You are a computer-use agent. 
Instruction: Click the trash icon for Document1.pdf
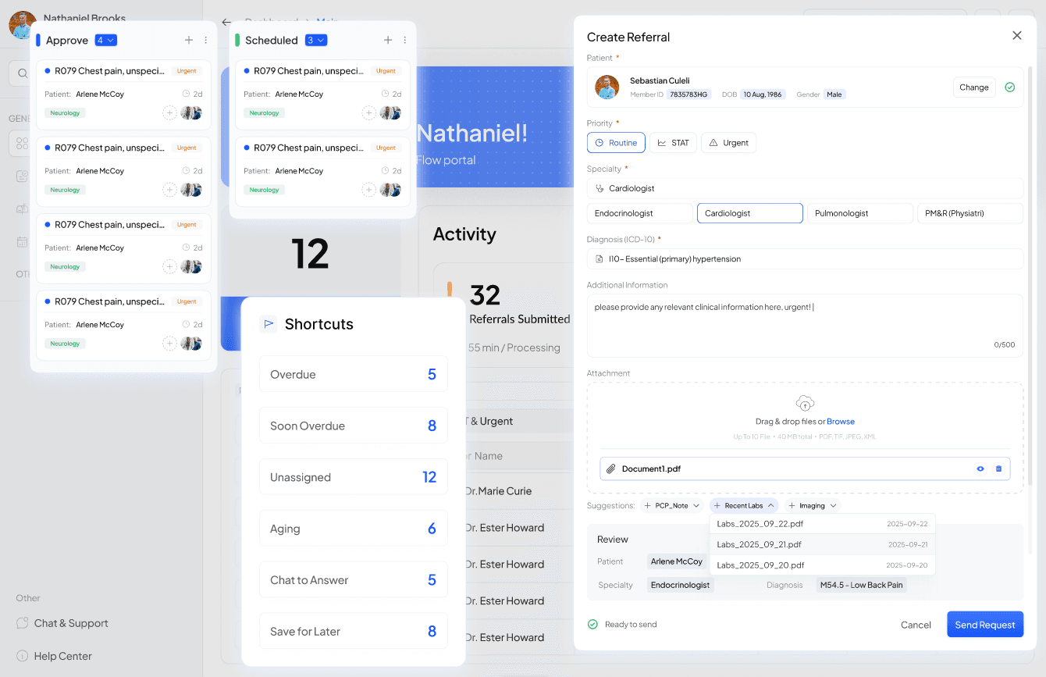click(x=998, y=469)
